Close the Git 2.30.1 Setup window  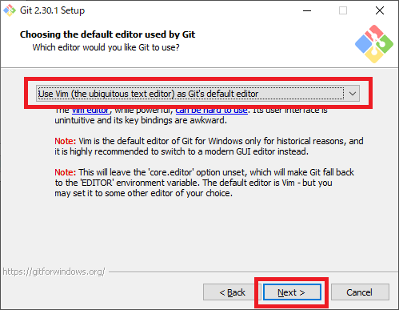tap(380, 10)
